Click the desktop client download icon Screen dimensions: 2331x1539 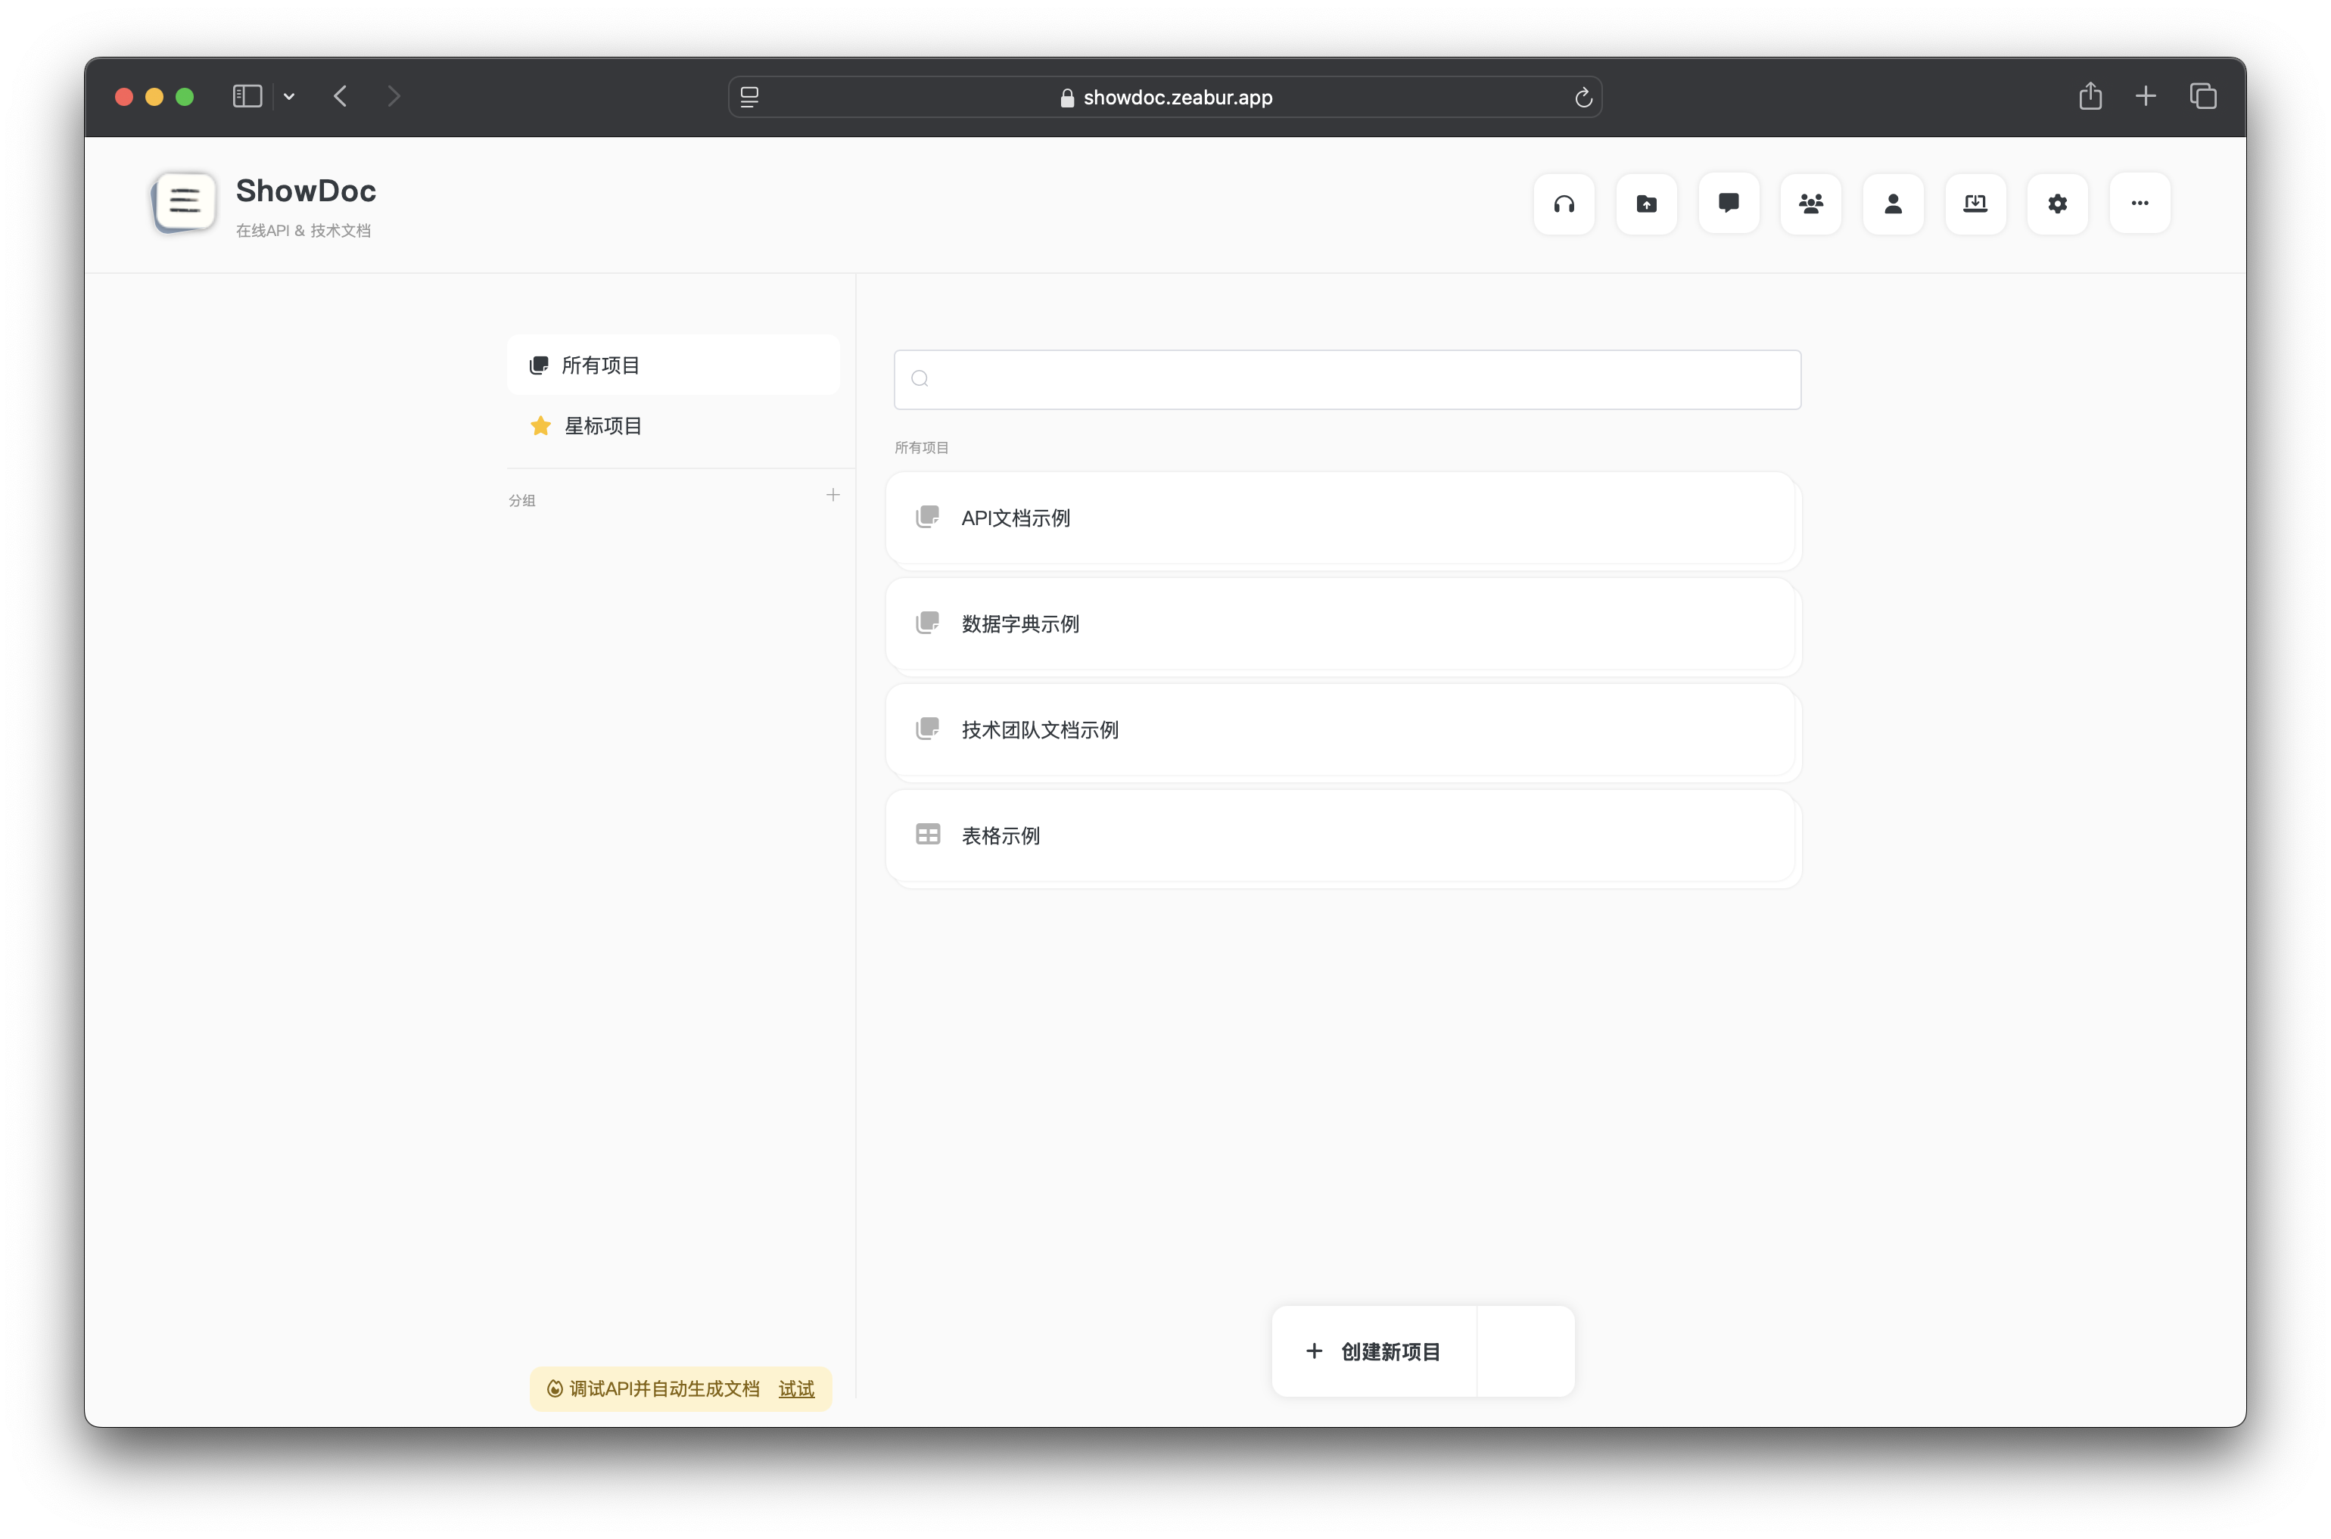(1975, 204)
